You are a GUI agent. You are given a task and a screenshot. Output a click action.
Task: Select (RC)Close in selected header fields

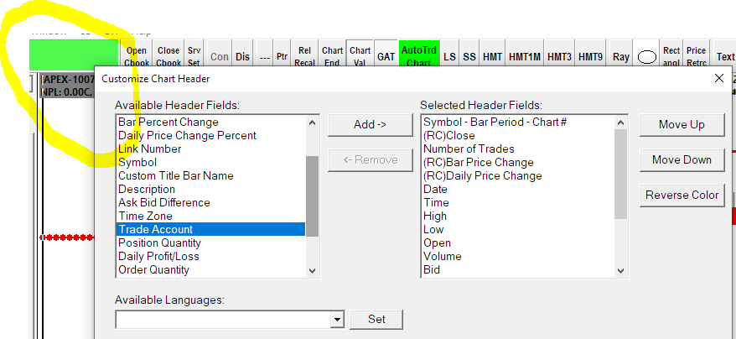coord(448,135)
